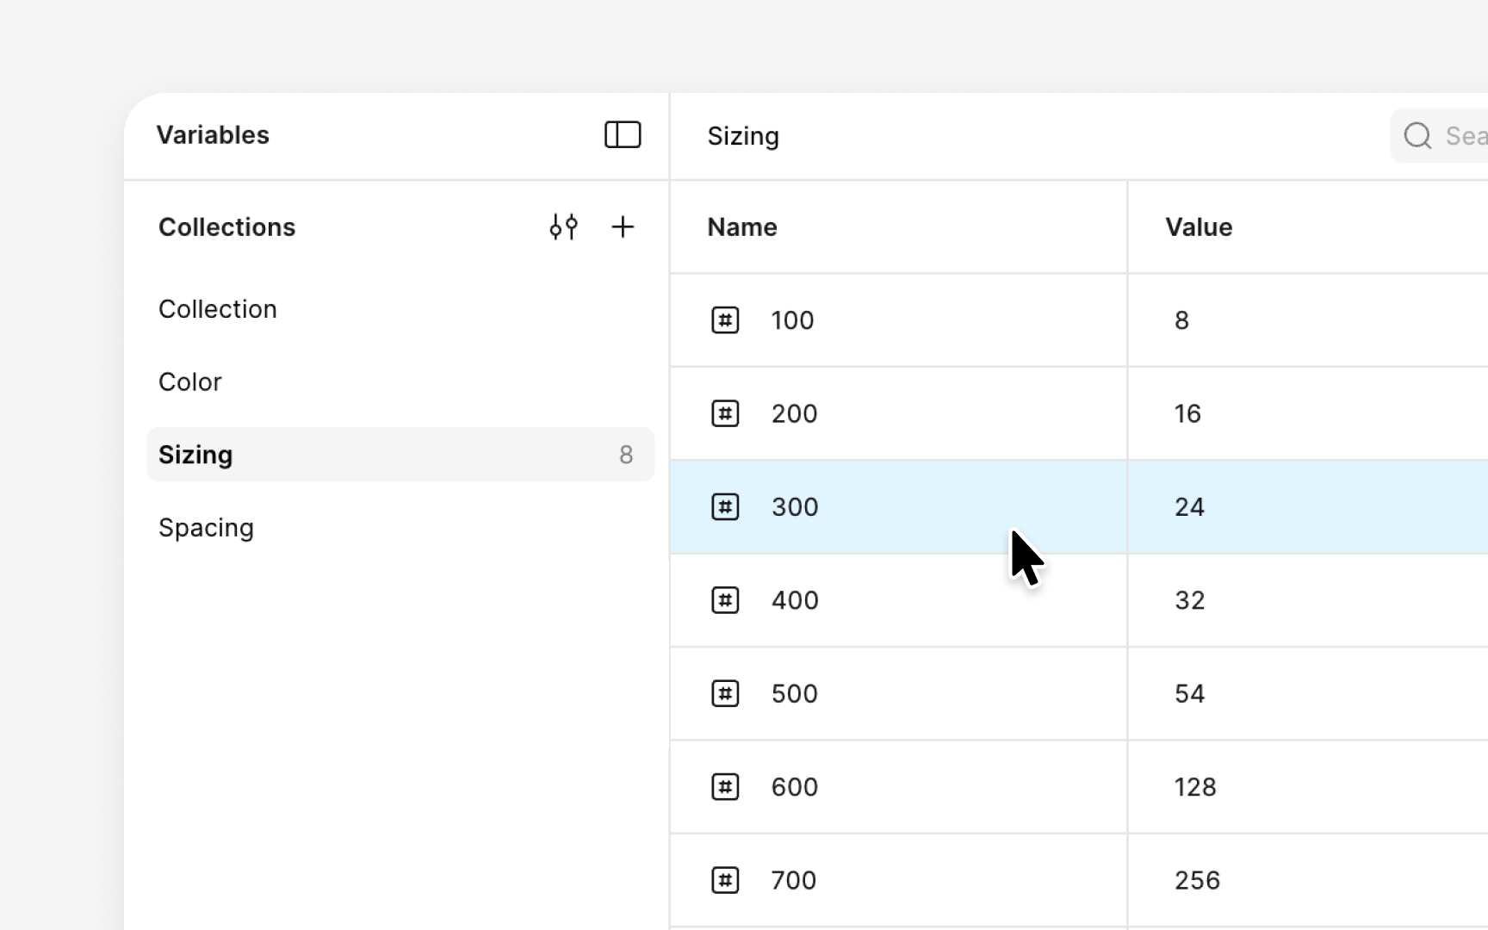This screenshot has width=1488, height=930.
Task: Click the search variables field
Action: (x=1455, y=136)
